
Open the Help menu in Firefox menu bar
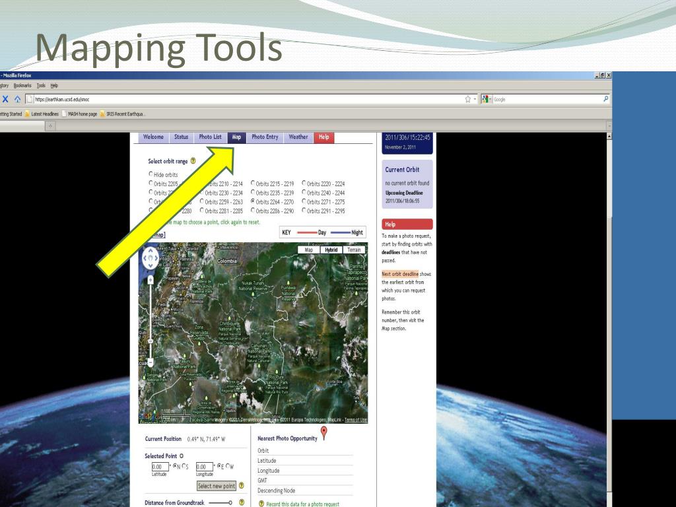click(x=54, y=85)
